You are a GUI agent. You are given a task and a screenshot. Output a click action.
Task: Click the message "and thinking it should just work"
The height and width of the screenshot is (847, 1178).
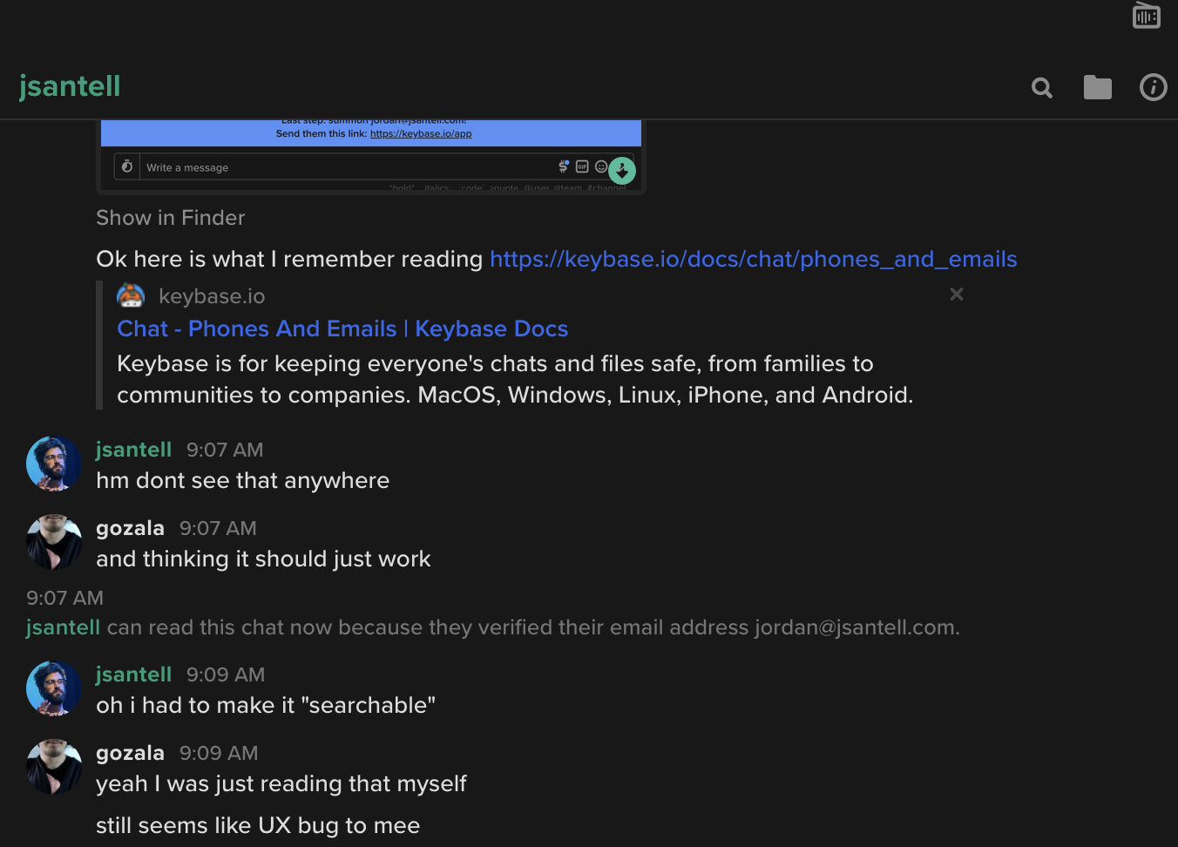(263, 559)
